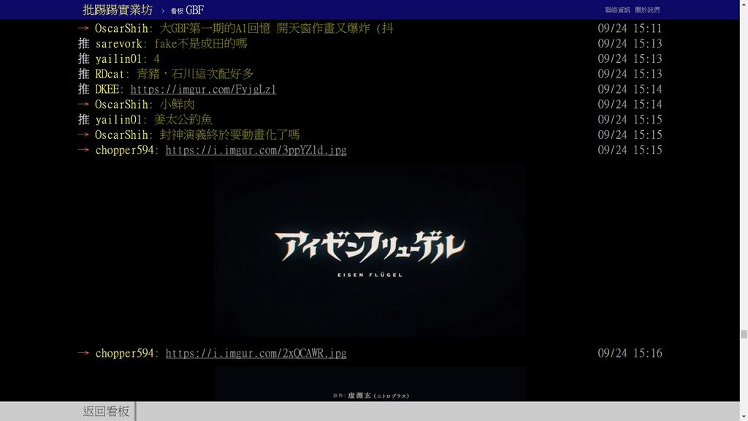The height and width of the screenshot is (421, 748).
Task: Click the Eisen Flügel title image
Action: coord(370,251)
